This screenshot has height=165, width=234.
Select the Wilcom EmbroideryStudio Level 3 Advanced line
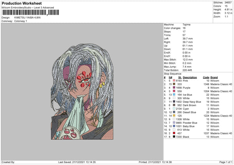28,8
